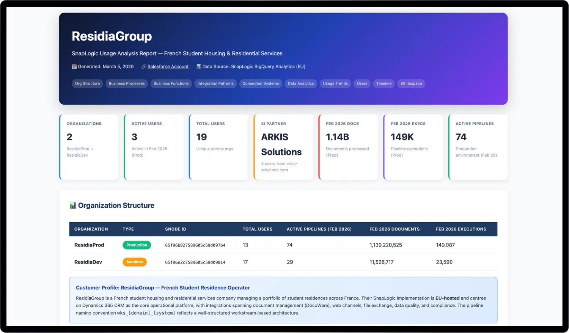Click the ResidiaGroup report title
This screenshot has height=333, width=569.
point(112,36)
